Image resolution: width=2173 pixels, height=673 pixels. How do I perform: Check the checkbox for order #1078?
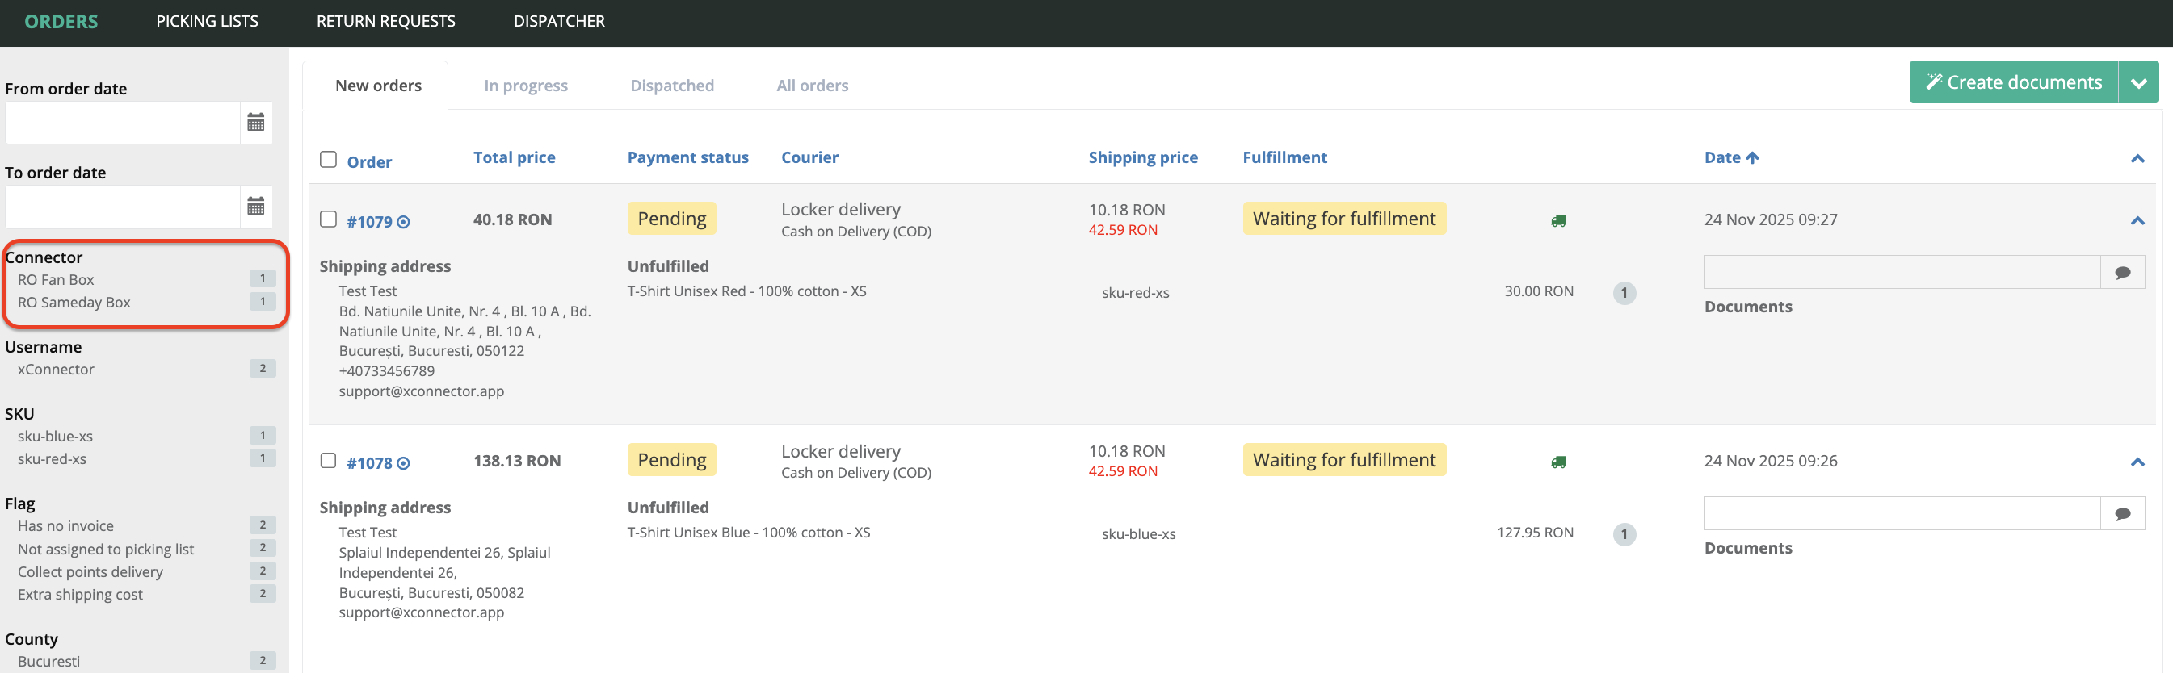coord(328,461)
